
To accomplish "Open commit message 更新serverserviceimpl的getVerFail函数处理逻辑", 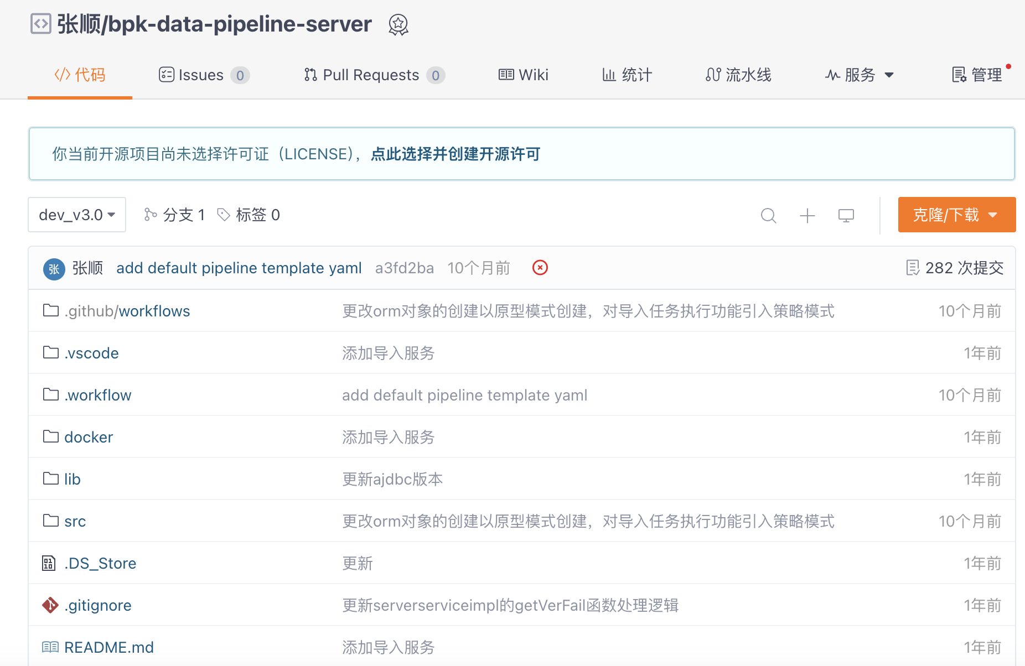I will click(x=510, y=605).
